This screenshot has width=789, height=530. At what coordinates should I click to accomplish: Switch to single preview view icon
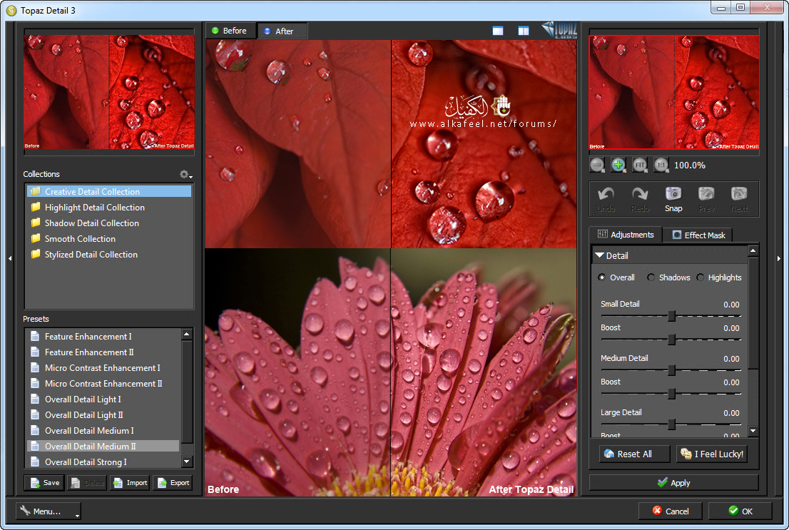[498, 31]
